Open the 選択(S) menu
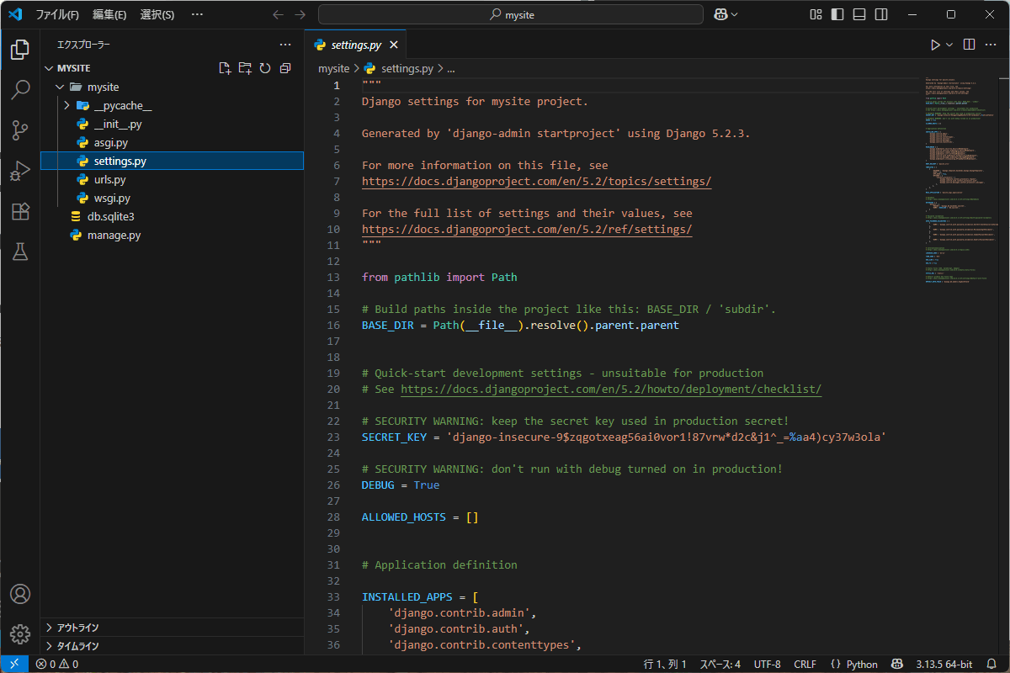The width and height of the screenshot is (1010, 673). pos(157,14)
